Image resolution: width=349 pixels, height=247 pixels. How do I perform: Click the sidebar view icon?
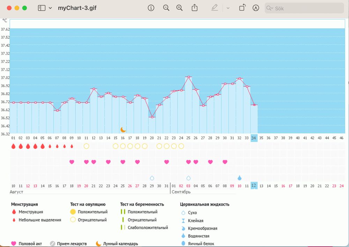(42, 8)
